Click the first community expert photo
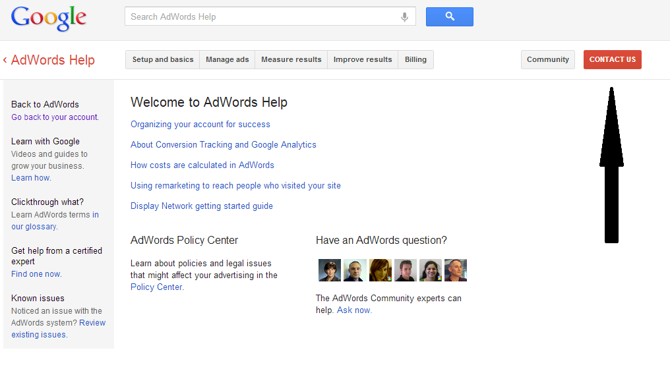The height and width of the screenshot is (375, 670). click(330, 270)
